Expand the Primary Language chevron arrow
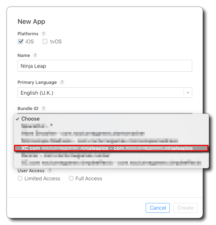Viewport: 216px width, 225px height. click(x=188, y=93)
